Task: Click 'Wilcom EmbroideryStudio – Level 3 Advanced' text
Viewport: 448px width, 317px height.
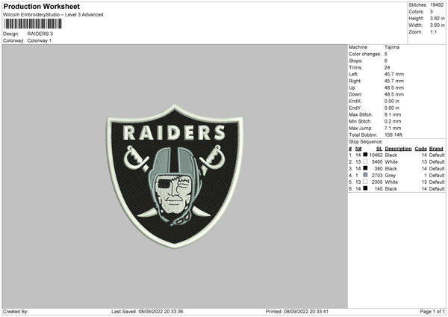Action: [53, 15]
